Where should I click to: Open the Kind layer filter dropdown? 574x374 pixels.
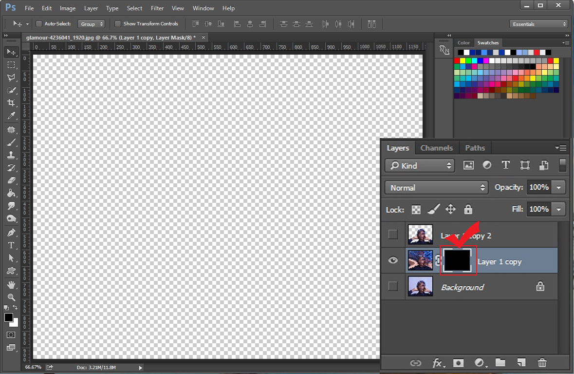point(420,165)
